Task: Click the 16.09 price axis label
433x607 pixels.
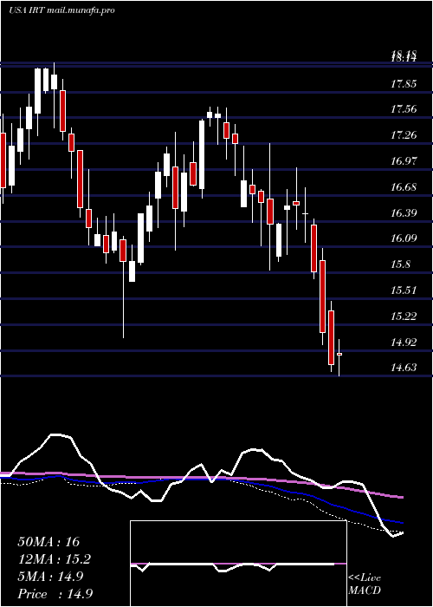Action: 404,238
